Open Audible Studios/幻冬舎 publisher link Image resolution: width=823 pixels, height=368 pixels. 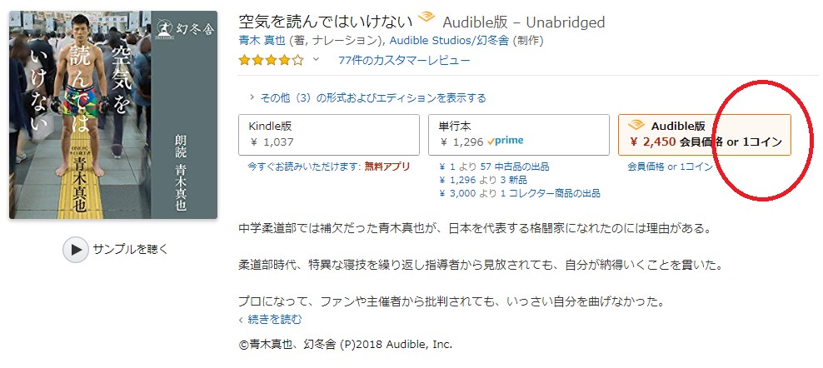pyautogui.click(x=449, y=41)
